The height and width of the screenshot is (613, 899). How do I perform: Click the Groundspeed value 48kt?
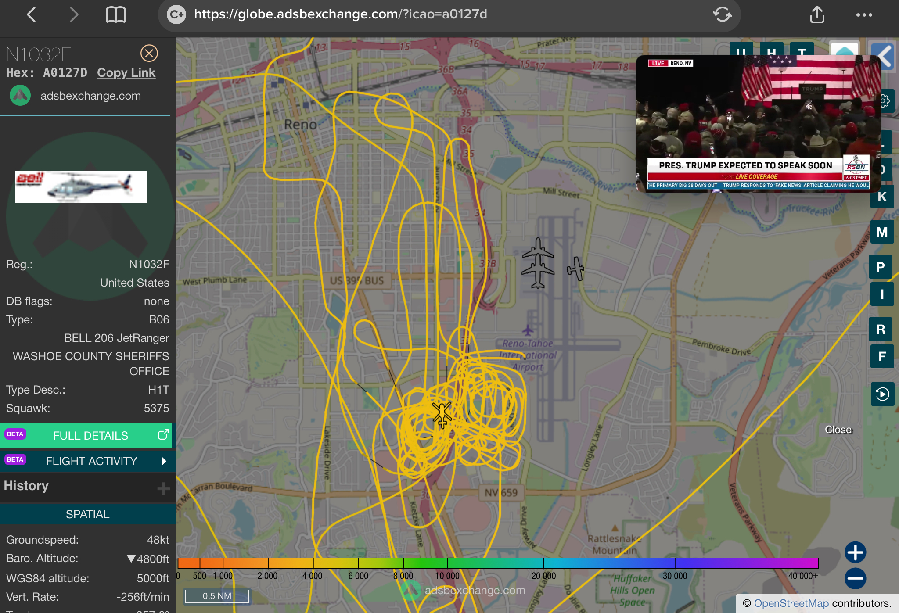158,540
